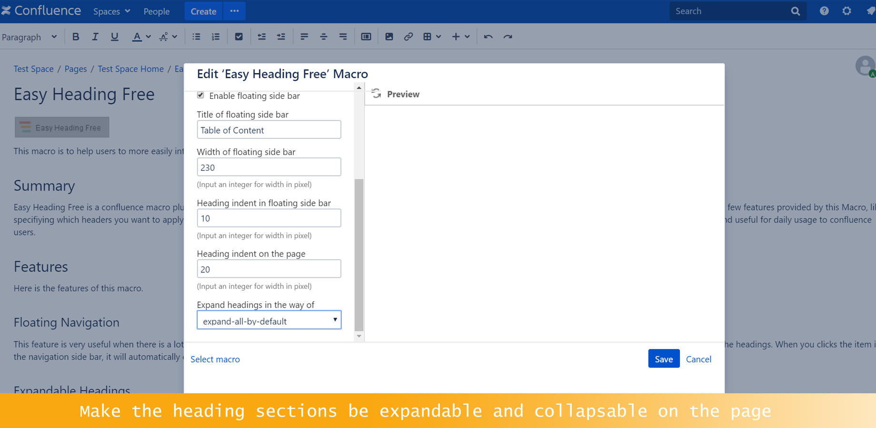This screenshot has width=876, height=428.
Task: Toggle underline formatting
Action: pos(114,37)
